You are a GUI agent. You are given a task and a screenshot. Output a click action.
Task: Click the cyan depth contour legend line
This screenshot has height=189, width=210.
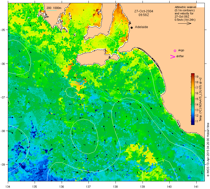click(x=51, y=10)
